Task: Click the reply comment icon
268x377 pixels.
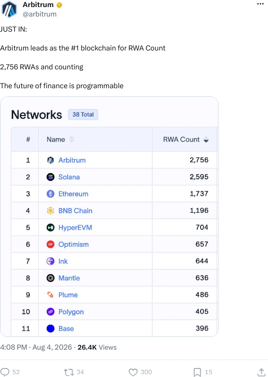Action: coord(5,372)
